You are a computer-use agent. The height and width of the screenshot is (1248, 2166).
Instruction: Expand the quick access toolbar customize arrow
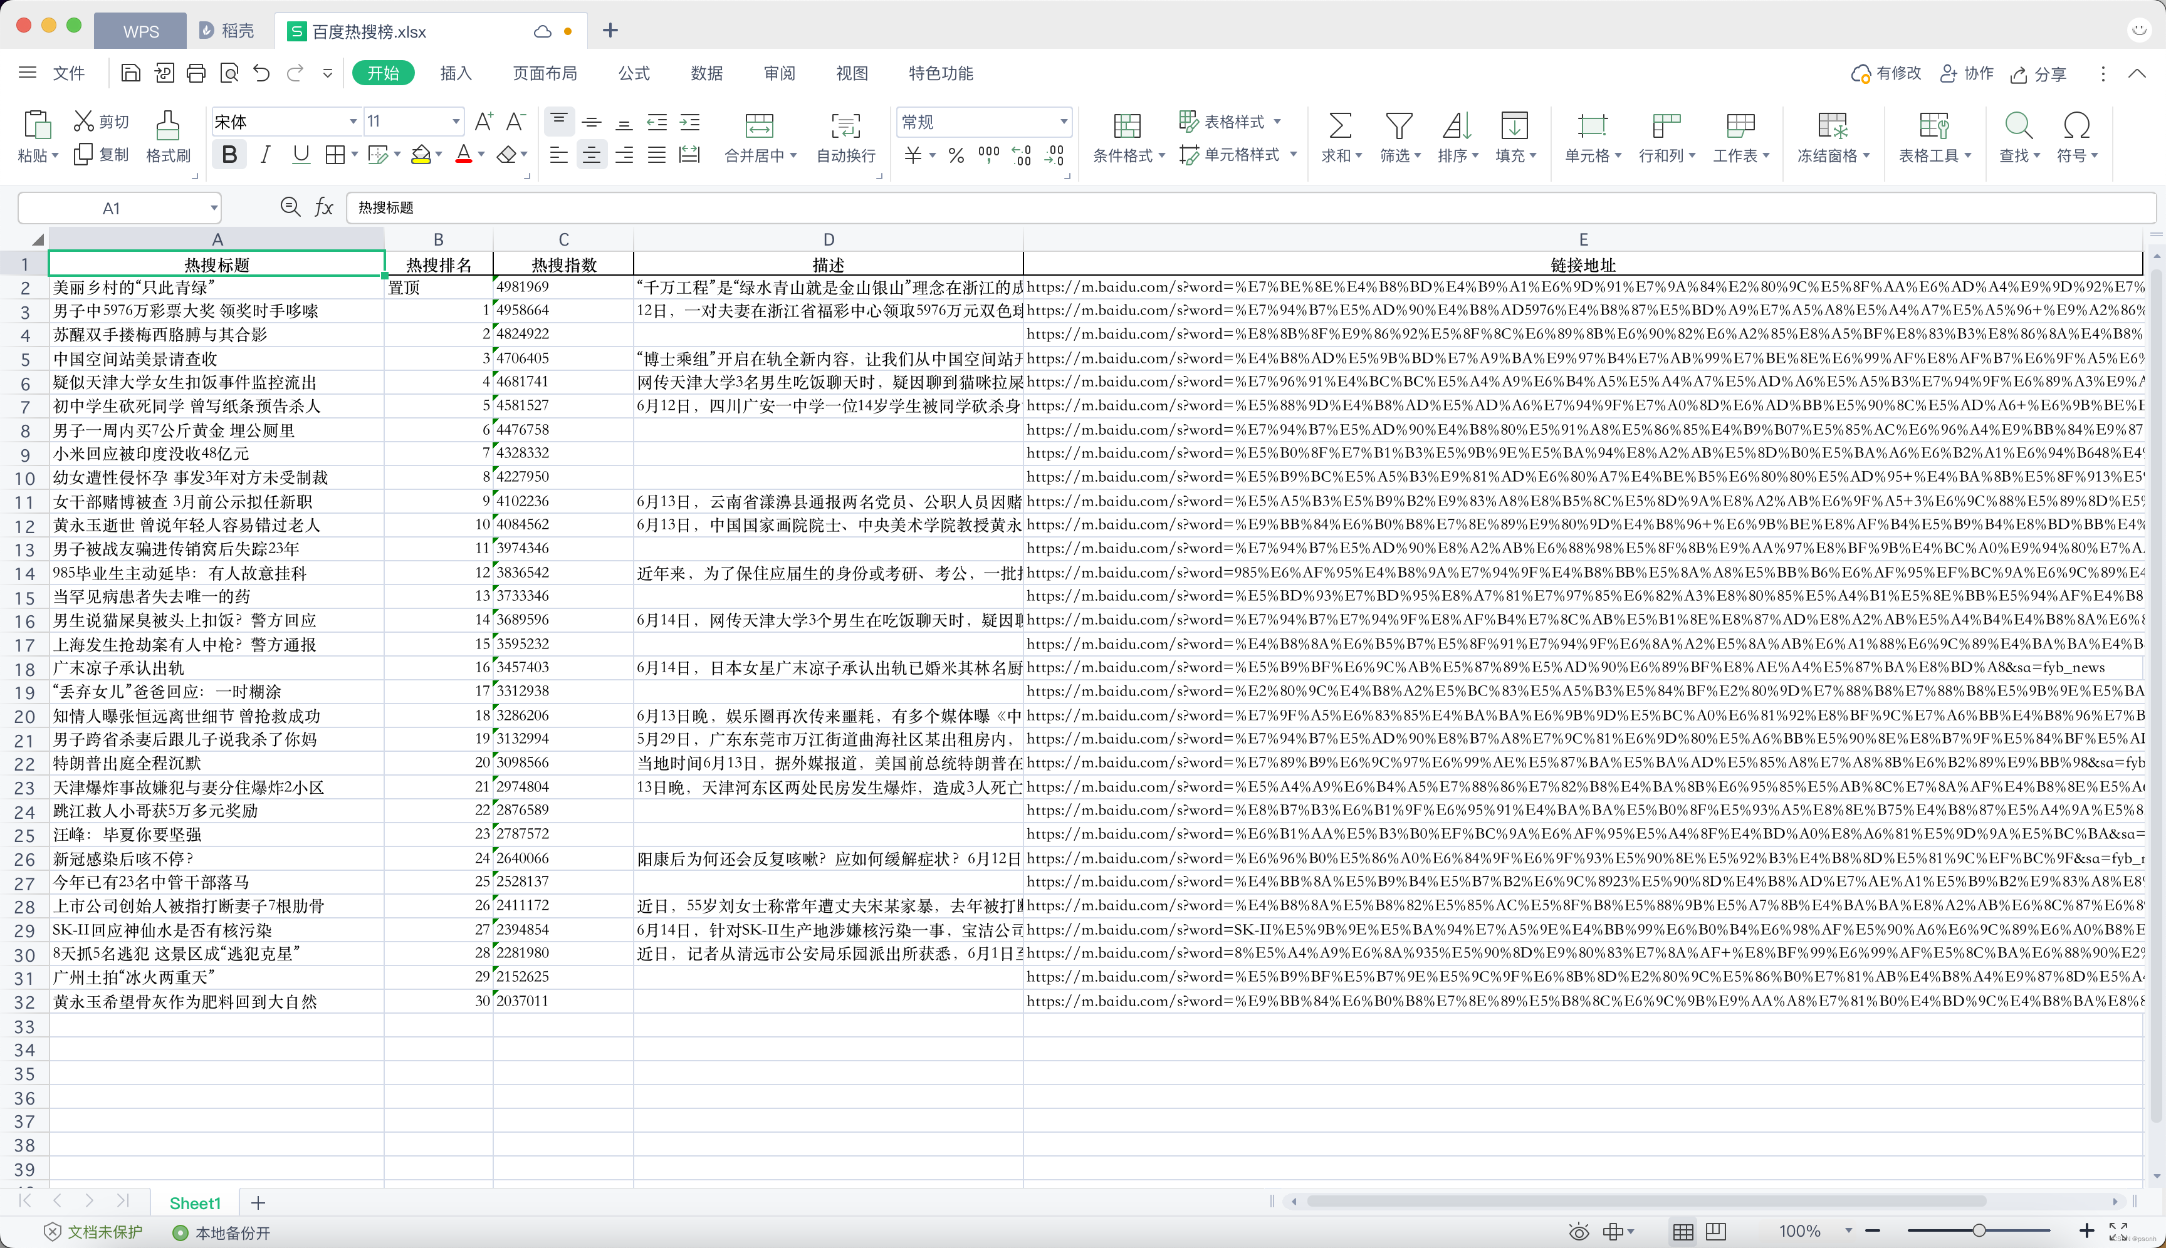click(328, 73)
